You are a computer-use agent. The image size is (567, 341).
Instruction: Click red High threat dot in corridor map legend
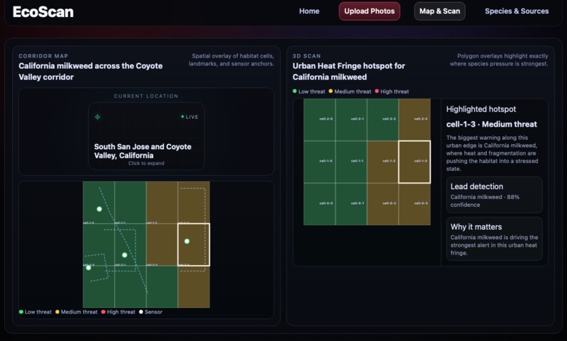tap(103, 311)
